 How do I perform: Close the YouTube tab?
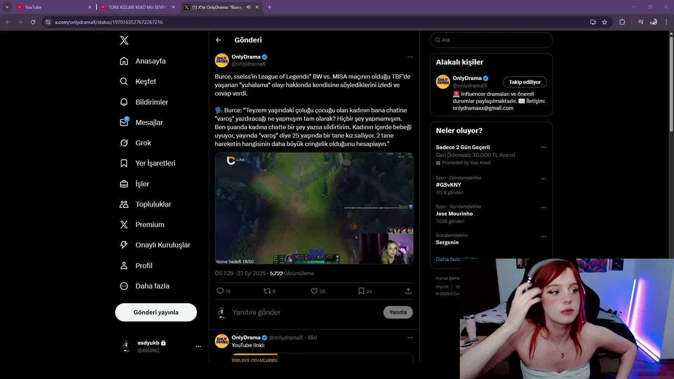click(90, 7)
